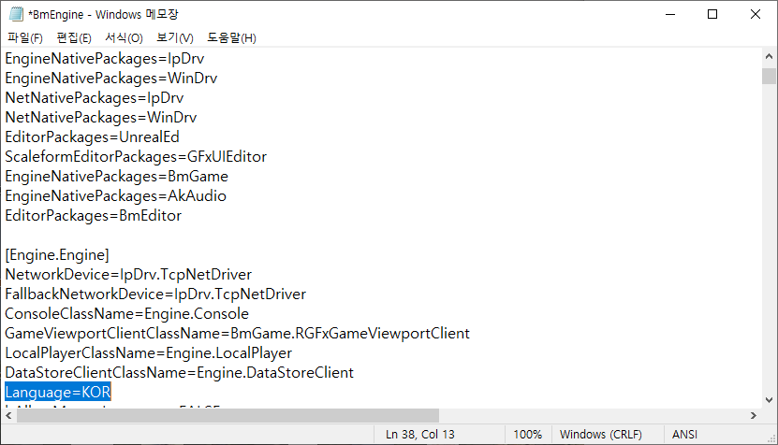Click the line NetNativePackages=WinDrv
Viewport: 778px width, 445px height.
click(x=101, y=118)
